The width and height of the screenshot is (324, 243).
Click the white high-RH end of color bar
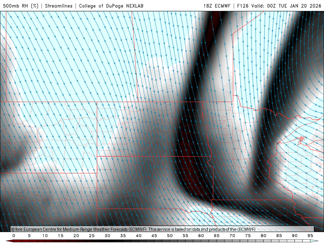[314, 241]
